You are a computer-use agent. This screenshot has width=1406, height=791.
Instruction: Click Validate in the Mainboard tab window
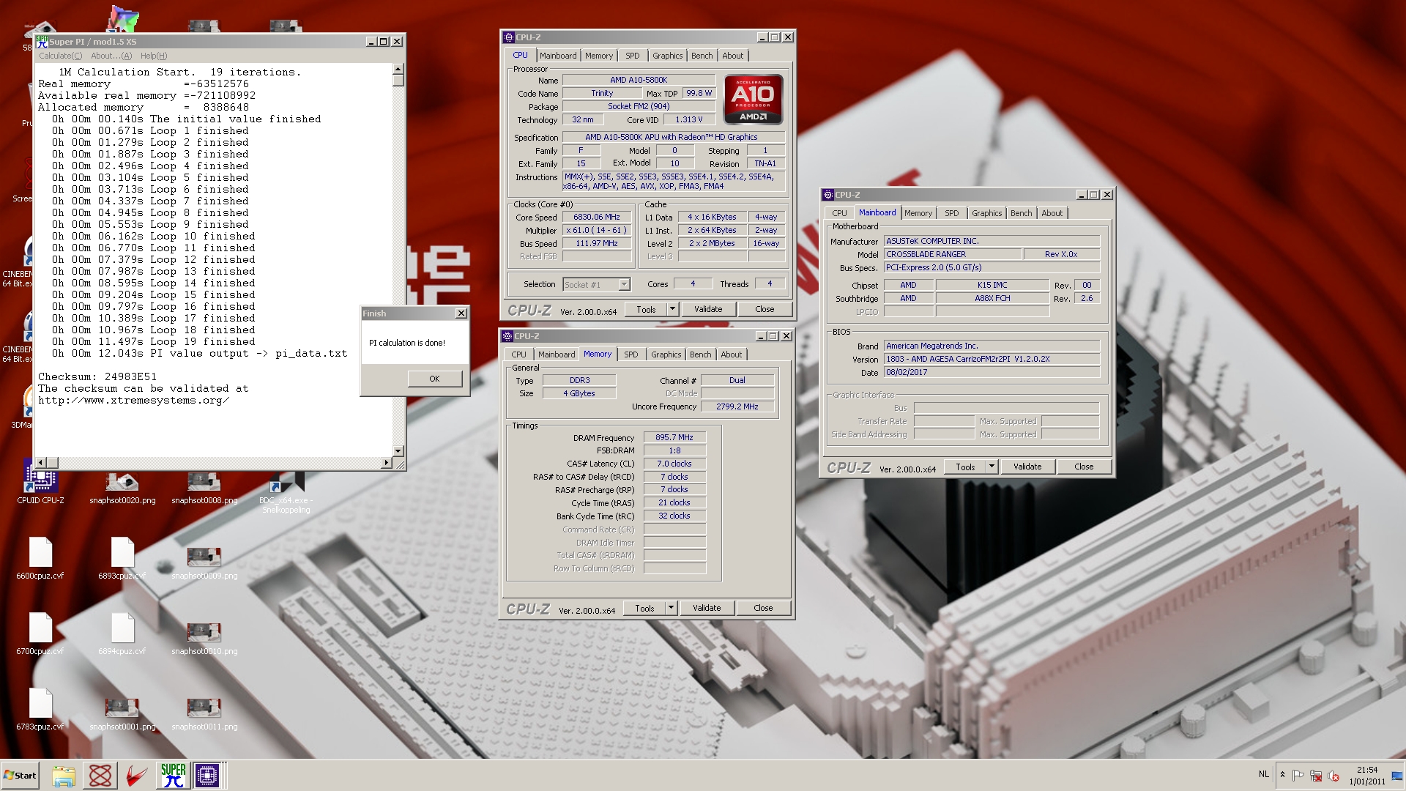pos(1027,467)
